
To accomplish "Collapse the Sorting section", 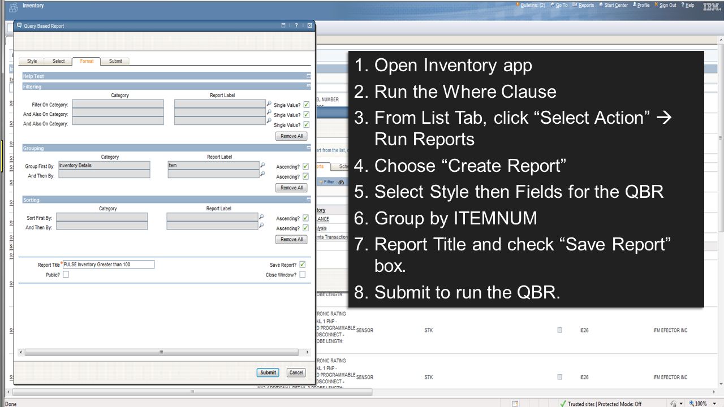I will pyautogui.click(x=308, y=200).
